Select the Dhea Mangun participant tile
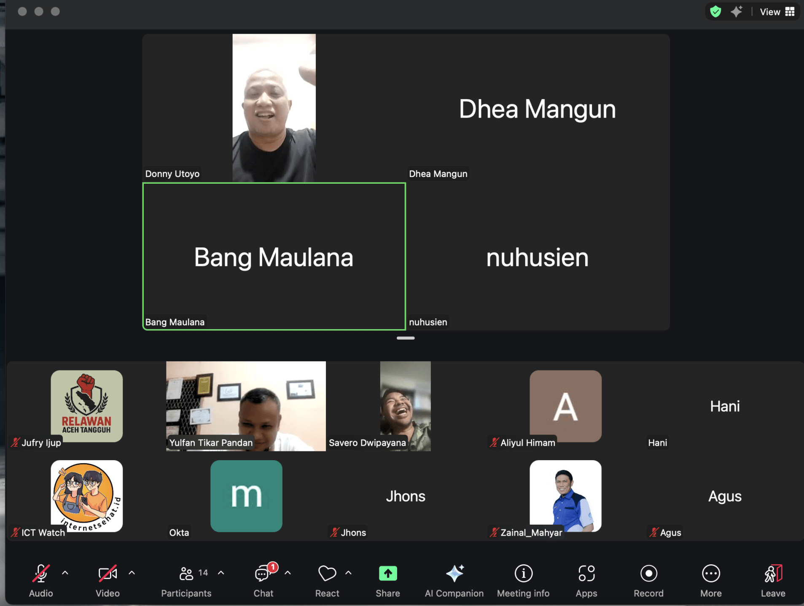 coord(538,108)
